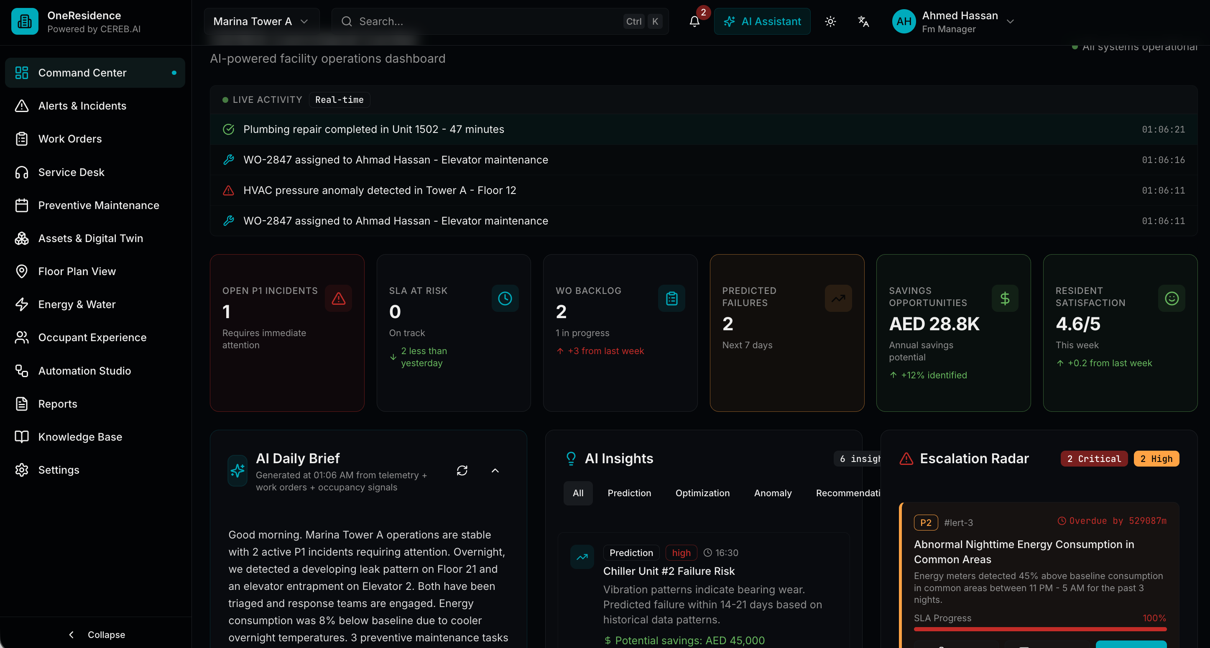This screenshot has height=648, width=1210.
Task: Open the Command Center panel
Action: click(x=82, y=73)
